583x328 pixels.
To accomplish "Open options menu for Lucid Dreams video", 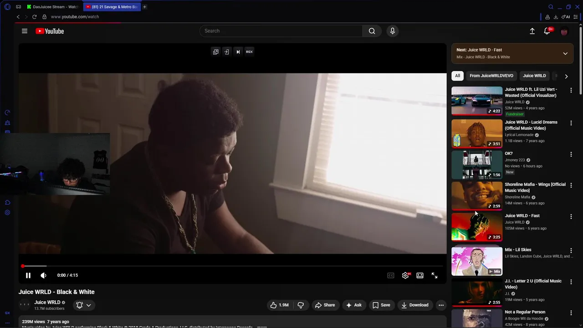I will pyautogui.click(x=571, y=123).
